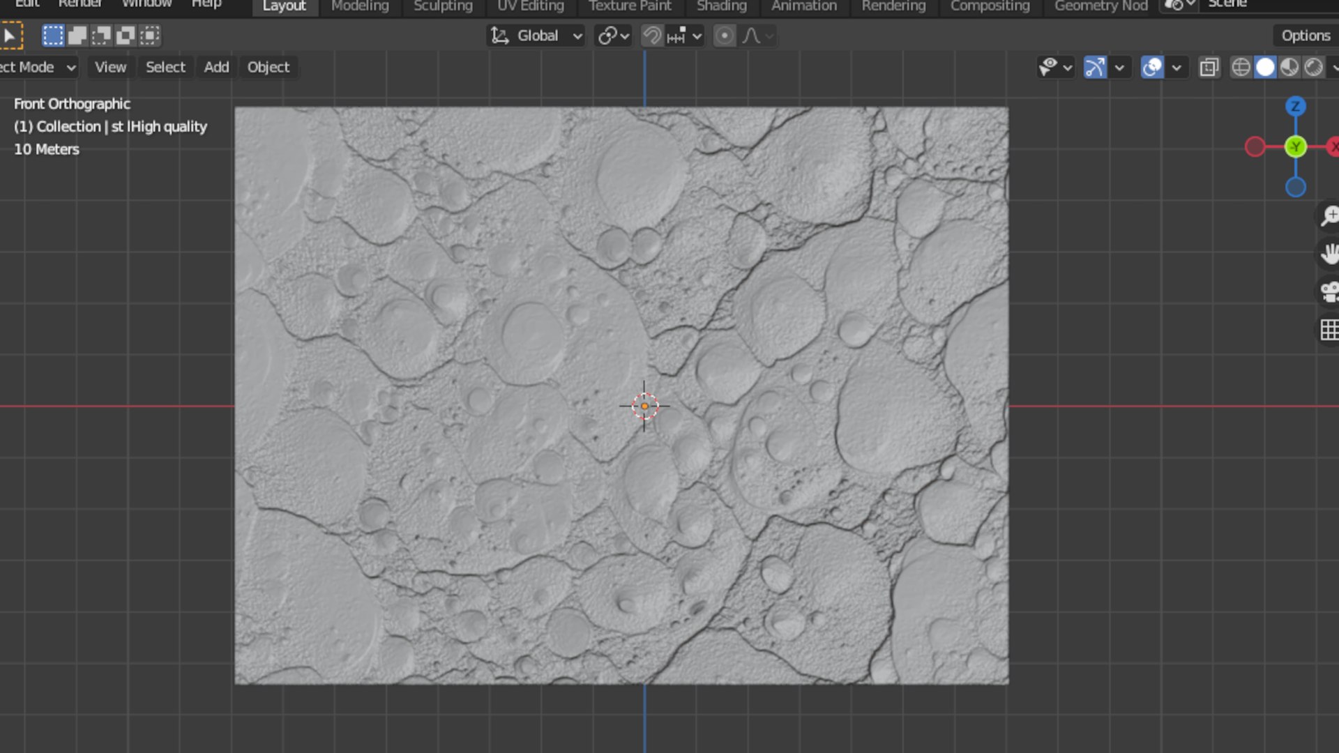Toggle proportional editing
Image resolution: width=1339 pixels, height=753 pixels.
pyautogui.click(x=725, y=36)
